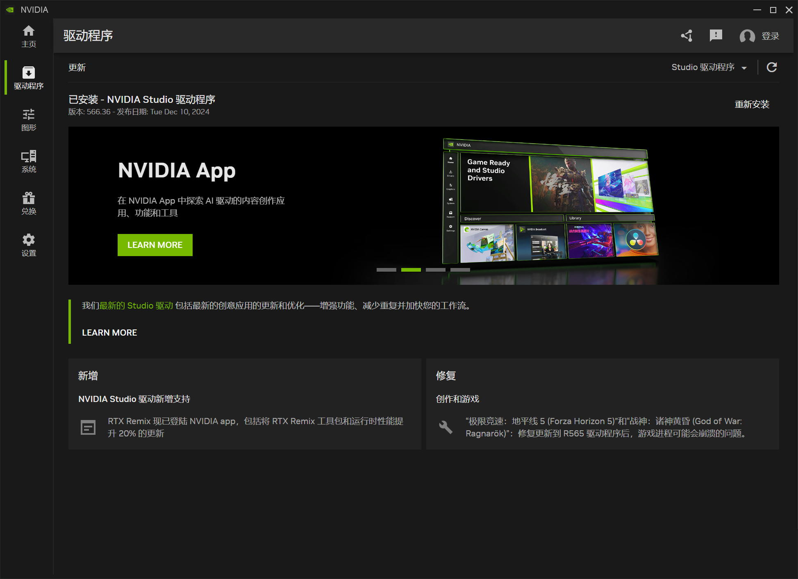Click the 登录 (Login) text
The image size is (798, 579).
(770, 36)
